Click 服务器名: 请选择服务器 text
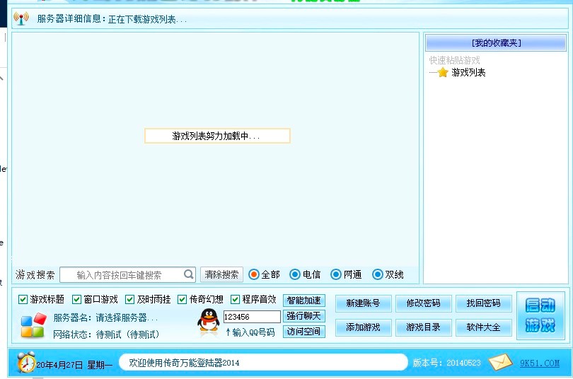Screen dimensions: 573x379 105,317
